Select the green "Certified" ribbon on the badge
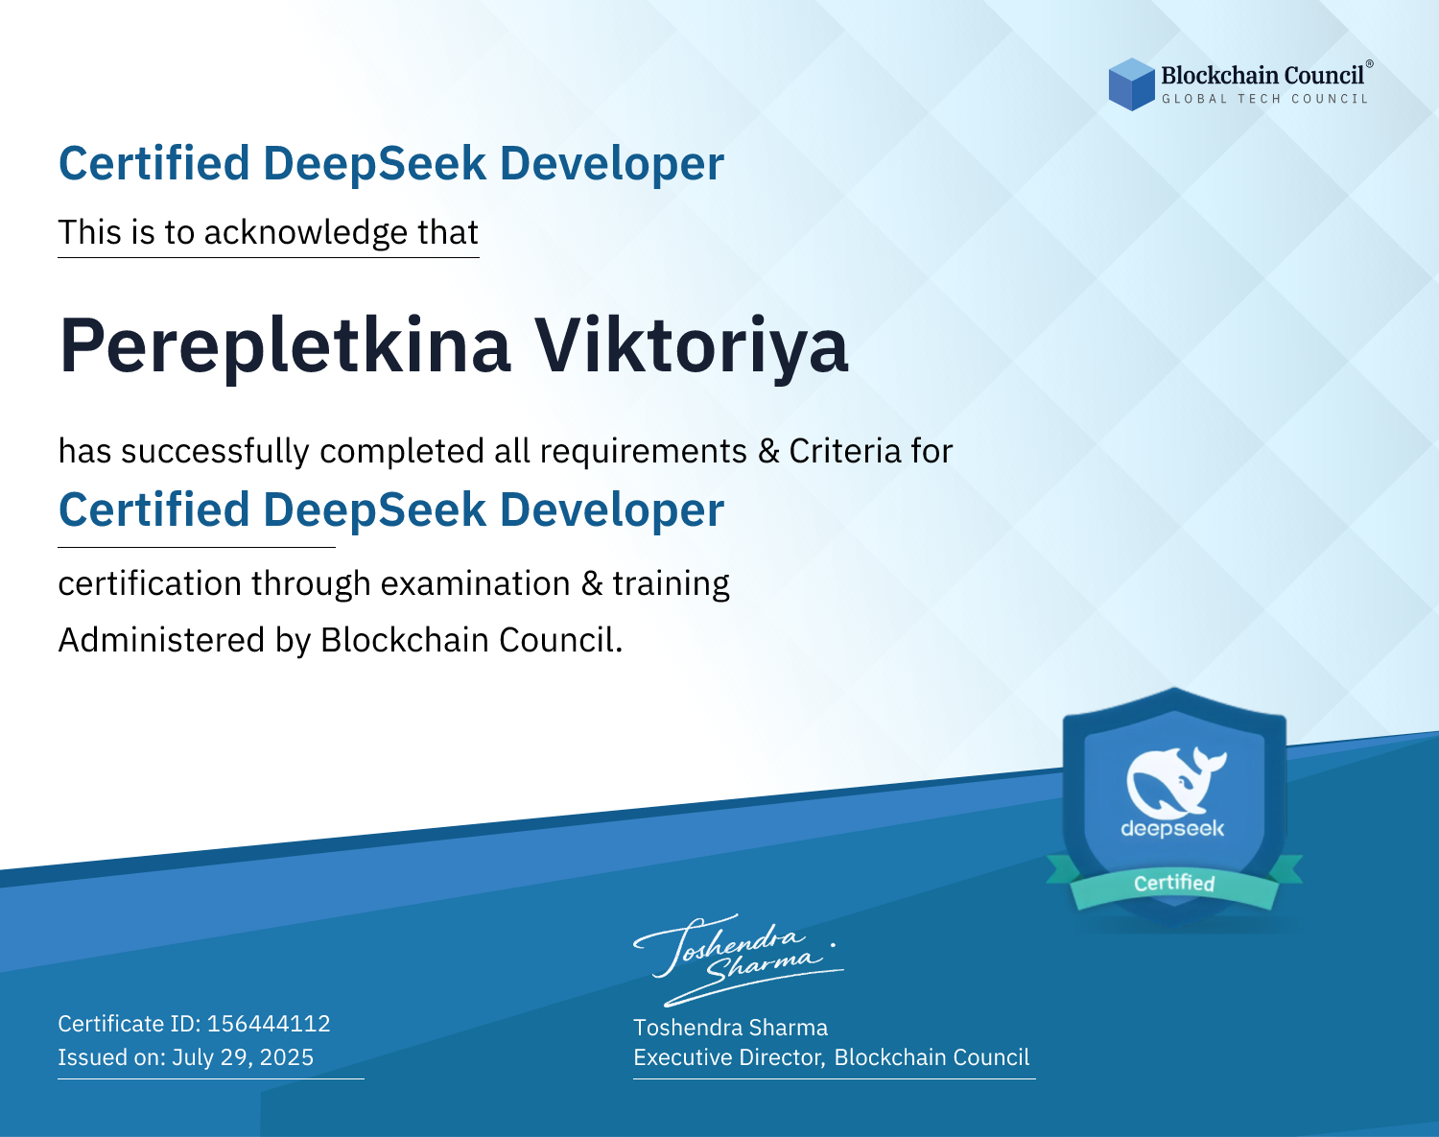This screenshot has width=1439, height=1137. click(1174, 883)
